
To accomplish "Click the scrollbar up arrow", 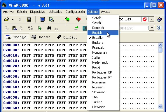I will (160, 45).
